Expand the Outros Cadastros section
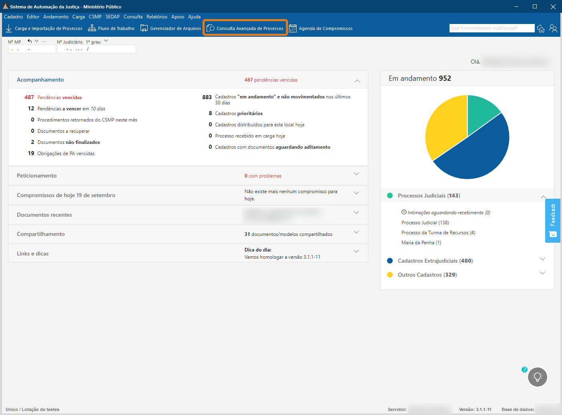 click(x=542, y=273)
